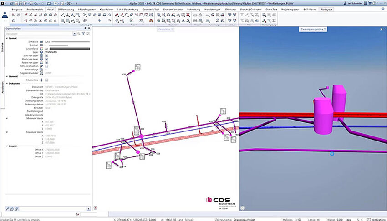
Task: Collapse the Format section
Action: point(7,38)
